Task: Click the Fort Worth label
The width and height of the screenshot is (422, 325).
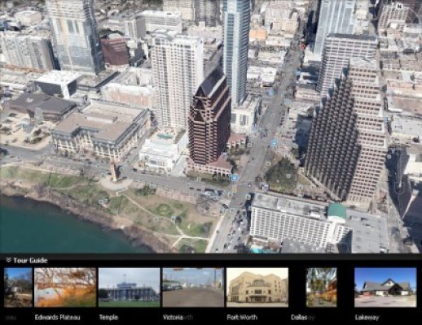Action: pyautogui.click(x=242, y=317)
